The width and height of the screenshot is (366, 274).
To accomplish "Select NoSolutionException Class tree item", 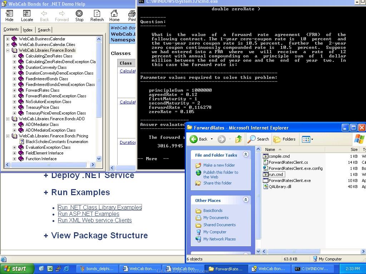I will pyautogui.click(x=48, y=102).
